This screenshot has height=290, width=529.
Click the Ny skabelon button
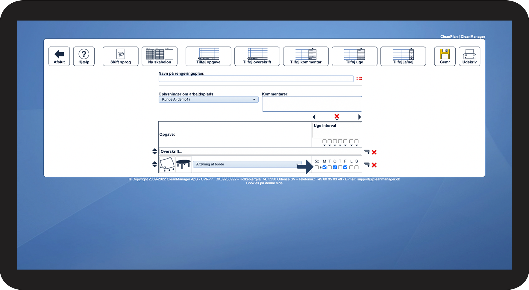(160, 56)
